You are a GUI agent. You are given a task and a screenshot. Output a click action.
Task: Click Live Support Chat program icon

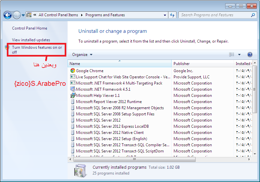[x=72, y=77]
